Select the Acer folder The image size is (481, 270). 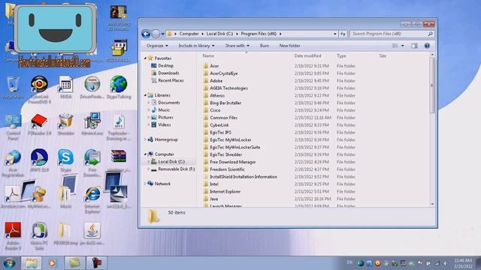(x=214, y=66)
